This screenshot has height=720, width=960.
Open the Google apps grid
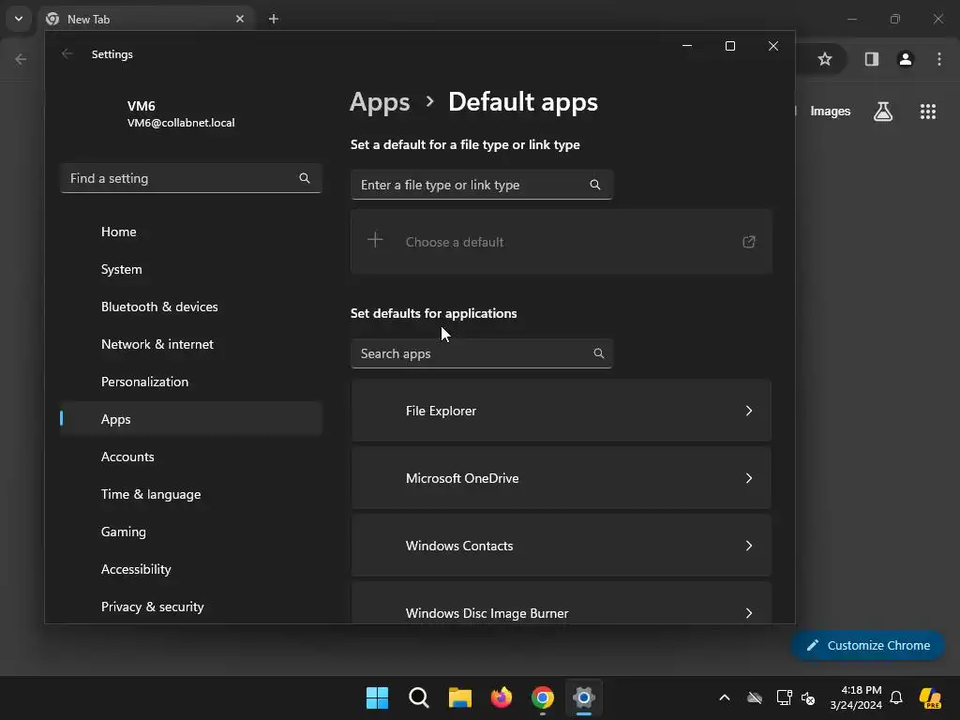[928, 112]
